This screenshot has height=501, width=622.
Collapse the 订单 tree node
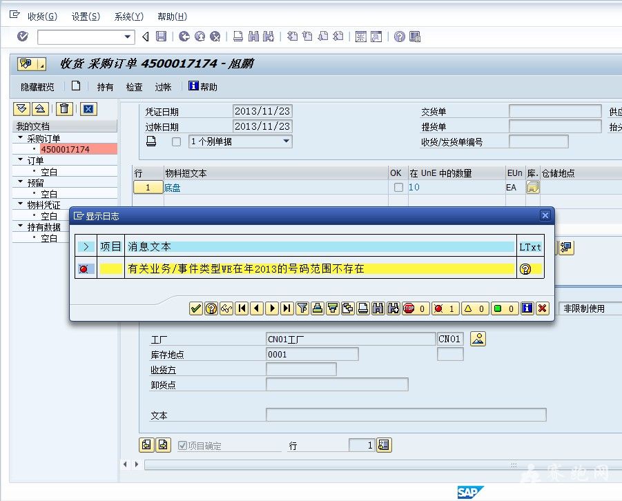(x=20, y=160)
